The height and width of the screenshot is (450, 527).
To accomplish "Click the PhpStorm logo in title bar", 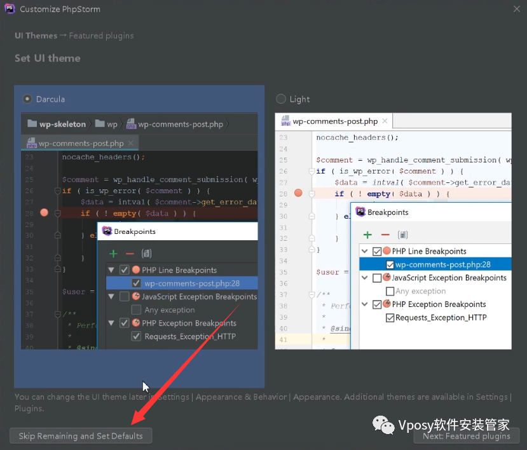I will point(10,9).
